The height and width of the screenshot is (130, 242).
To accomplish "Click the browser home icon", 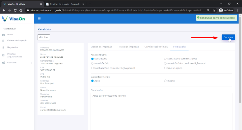I will [x=21, y=10].
